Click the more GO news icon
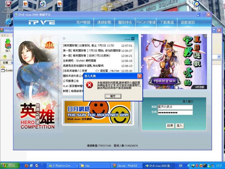The image size is (225, 169). [133, 39]
